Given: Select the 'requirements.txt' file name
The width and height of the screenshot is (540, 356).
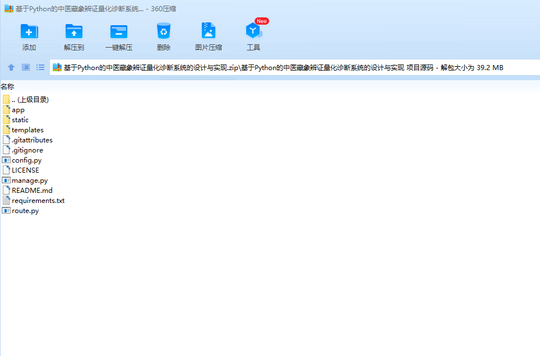Looking at the screenshot, I should click(x=38, y=200).
